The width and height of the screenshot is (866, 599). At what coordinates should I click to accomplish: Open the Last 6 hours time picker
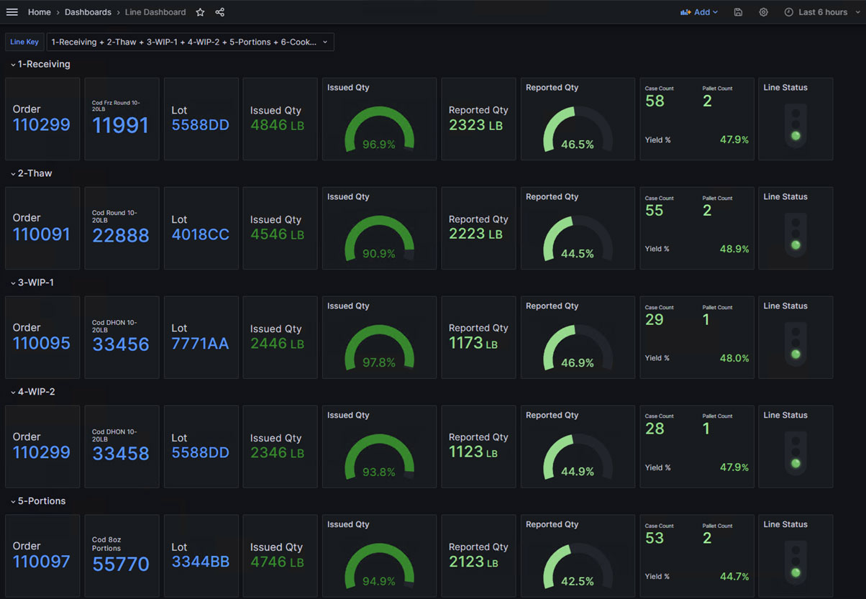point(816,12)
